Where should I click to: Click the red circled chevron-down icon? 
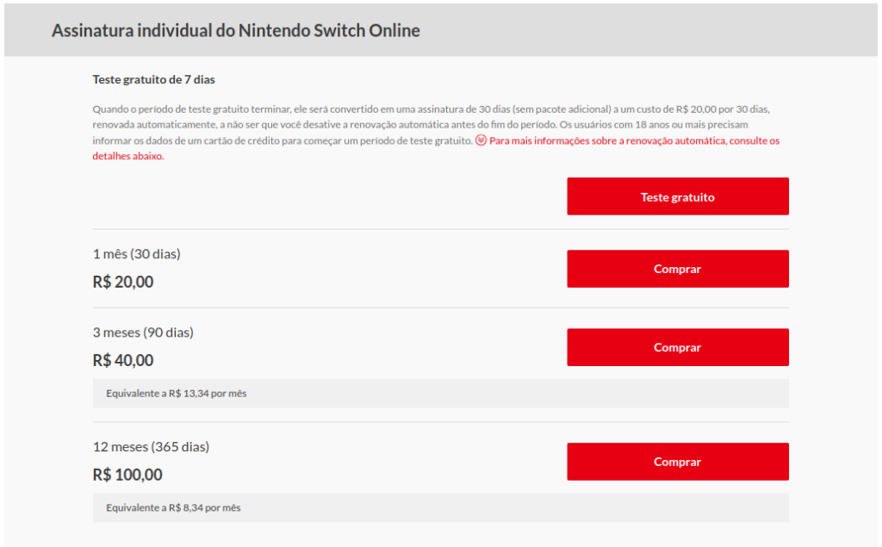(481, 140)
